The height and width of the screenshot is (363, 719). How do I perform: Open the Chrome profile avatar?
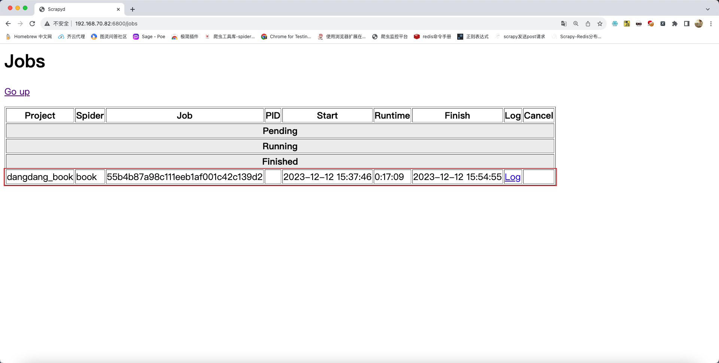click(x=699, y=24)
